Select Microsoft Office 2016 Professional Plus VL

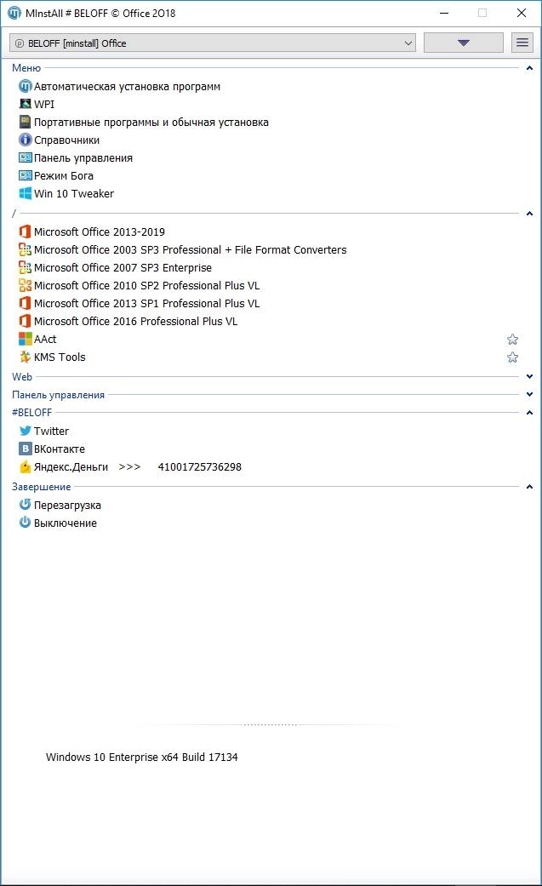pos(135,321)
